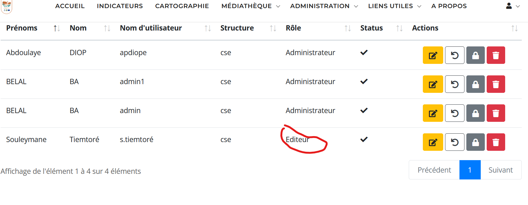Lock the apdiope account with padlock icon
This screenshot has height=205, width=528.
tap(475, 55)
